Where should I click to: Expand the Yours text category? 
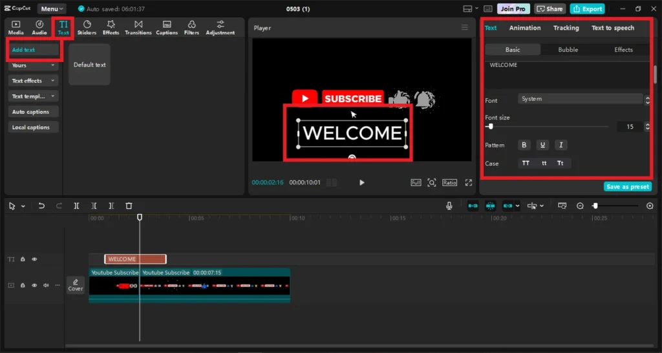(x=33, y=65)
